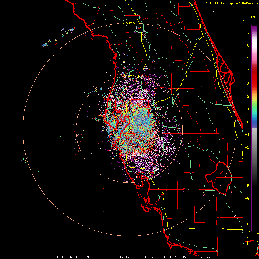259x259 pixels.
Task: Click the [dB] units label
Action: tap(245, 20)
